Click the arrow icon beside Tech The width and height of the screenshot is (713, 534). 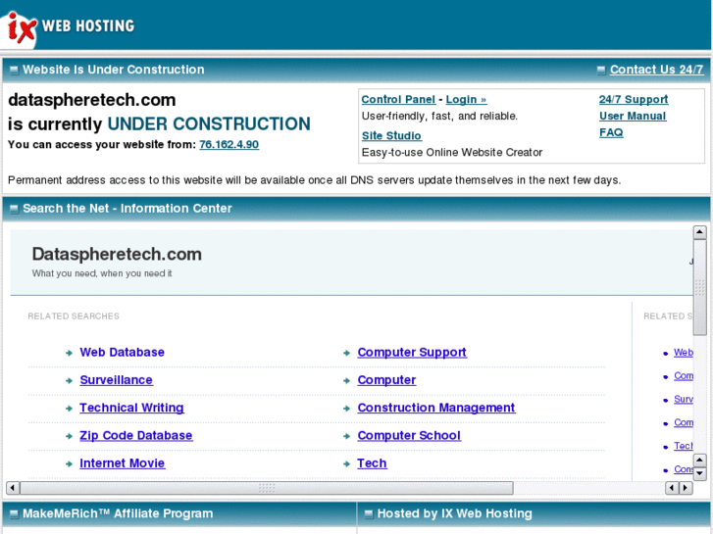point(346,463)
